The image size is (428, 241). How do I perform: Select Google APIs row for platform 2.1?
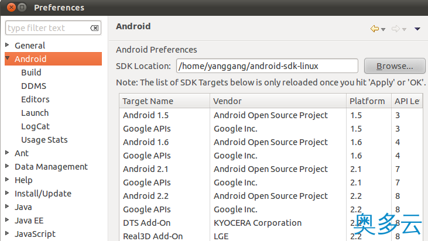click(x=271, y=183)
